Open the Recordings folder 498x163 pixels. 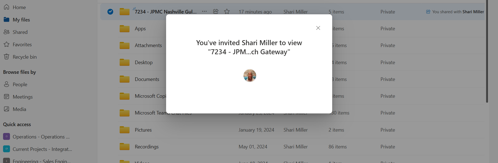(x=146, y=147)
